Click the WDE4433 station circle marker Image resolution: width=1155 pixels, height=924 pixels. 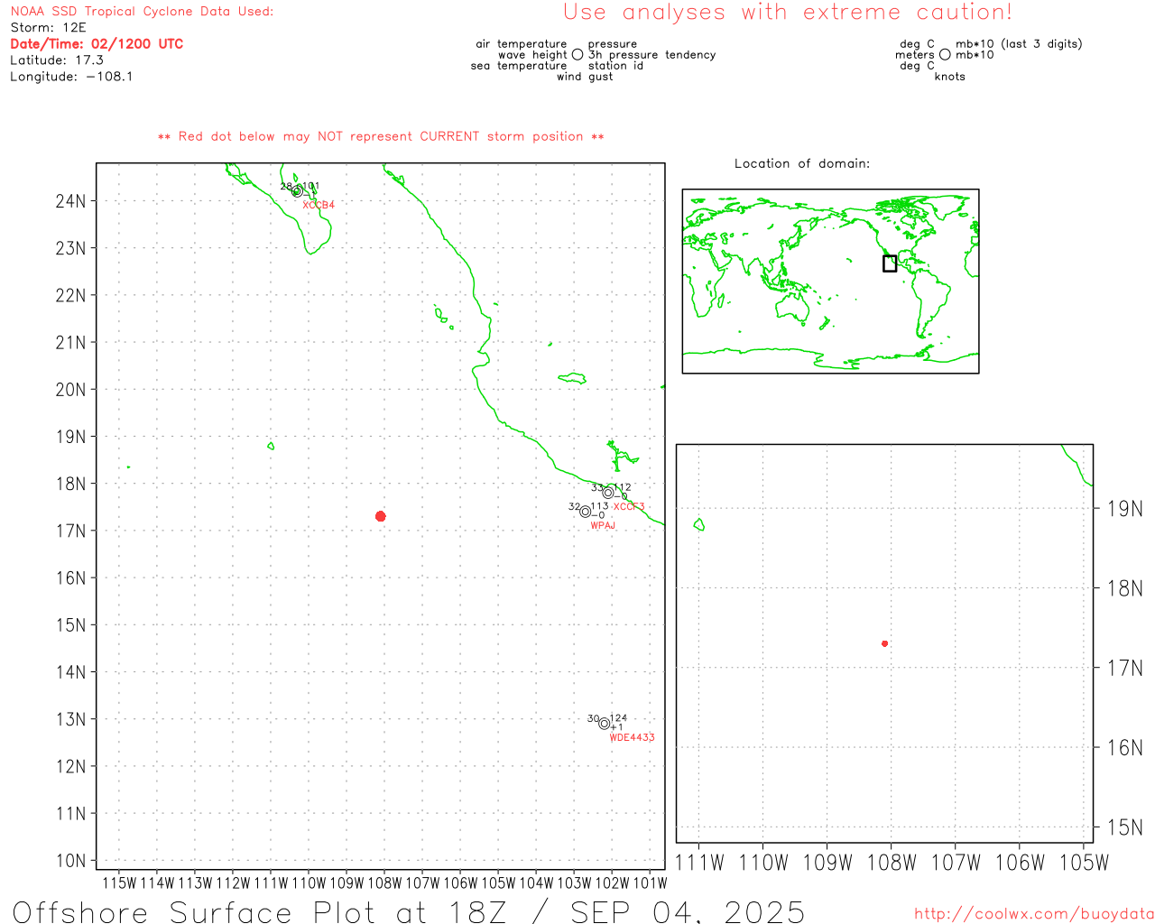[x=604, y=723]
